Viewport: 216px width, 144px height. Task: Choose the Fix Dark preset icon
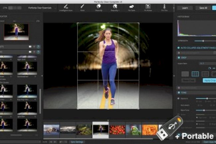coord(132,6)
